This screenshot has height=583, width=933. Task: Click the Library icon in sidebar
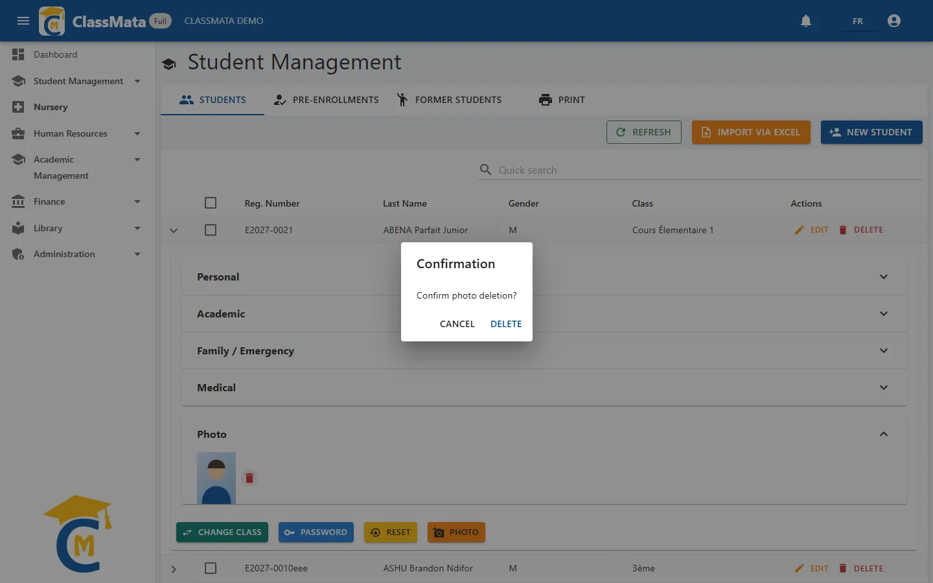tap(18, 228)
